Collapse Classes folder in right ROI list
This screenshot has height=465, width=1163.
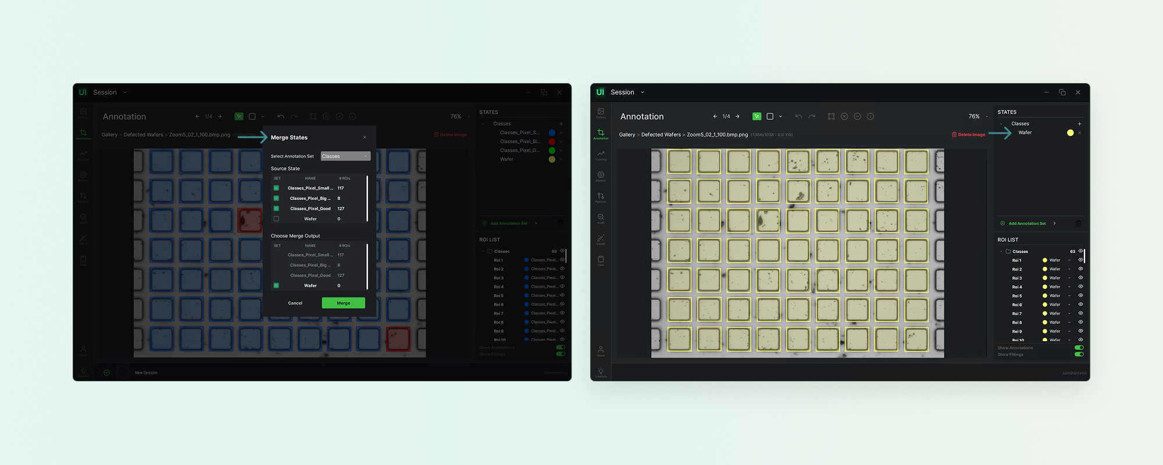point(1001,252)
